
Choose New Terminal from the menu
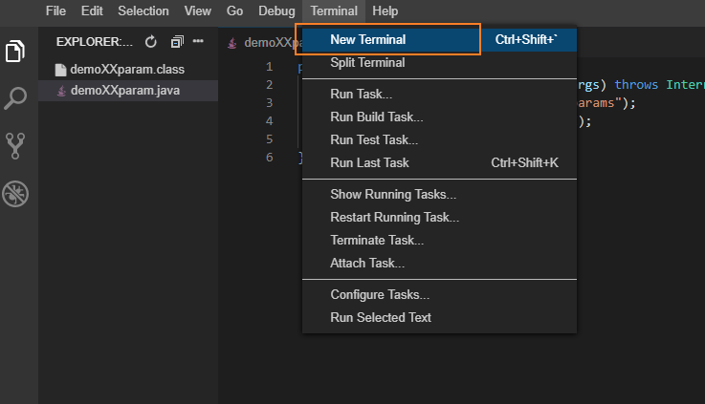pos(367,40)
